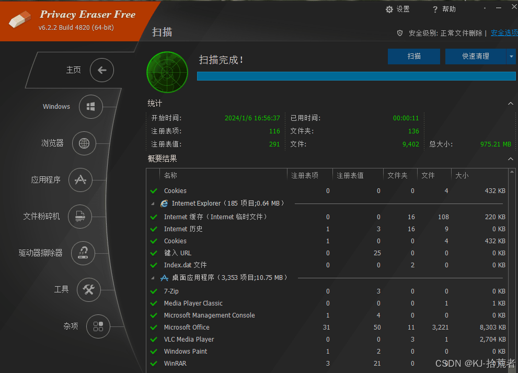Viewport: 518px width, 373px height.
Task: Collapse the 桌面应用程序 group
Action: 153,278
